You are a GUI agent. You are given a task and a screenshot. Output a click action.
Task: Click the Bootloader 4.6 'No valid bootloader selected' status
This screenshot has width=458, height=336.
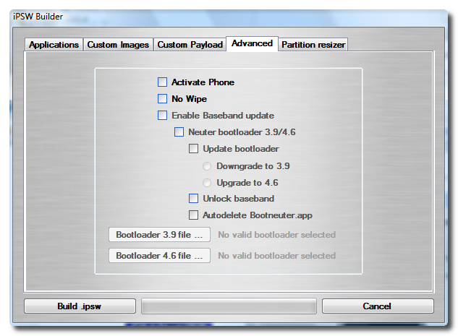pyautogui.click(x=276, y=256)
